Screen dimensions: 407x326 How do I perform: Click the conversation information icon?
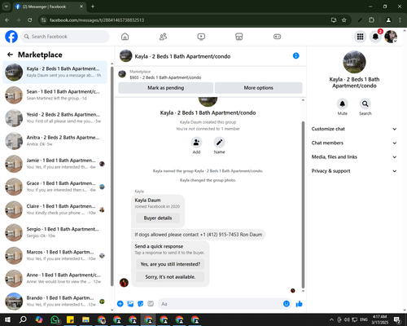point(296,55)
